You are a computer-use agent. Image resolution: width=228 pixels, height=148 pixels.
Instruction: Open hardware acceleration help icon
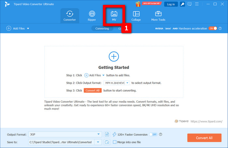click(x=220, y=28)
